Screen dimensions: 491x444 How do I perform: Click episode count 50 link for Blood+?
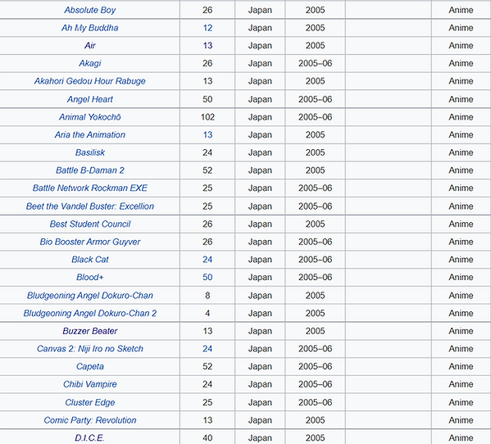(207, 277)
